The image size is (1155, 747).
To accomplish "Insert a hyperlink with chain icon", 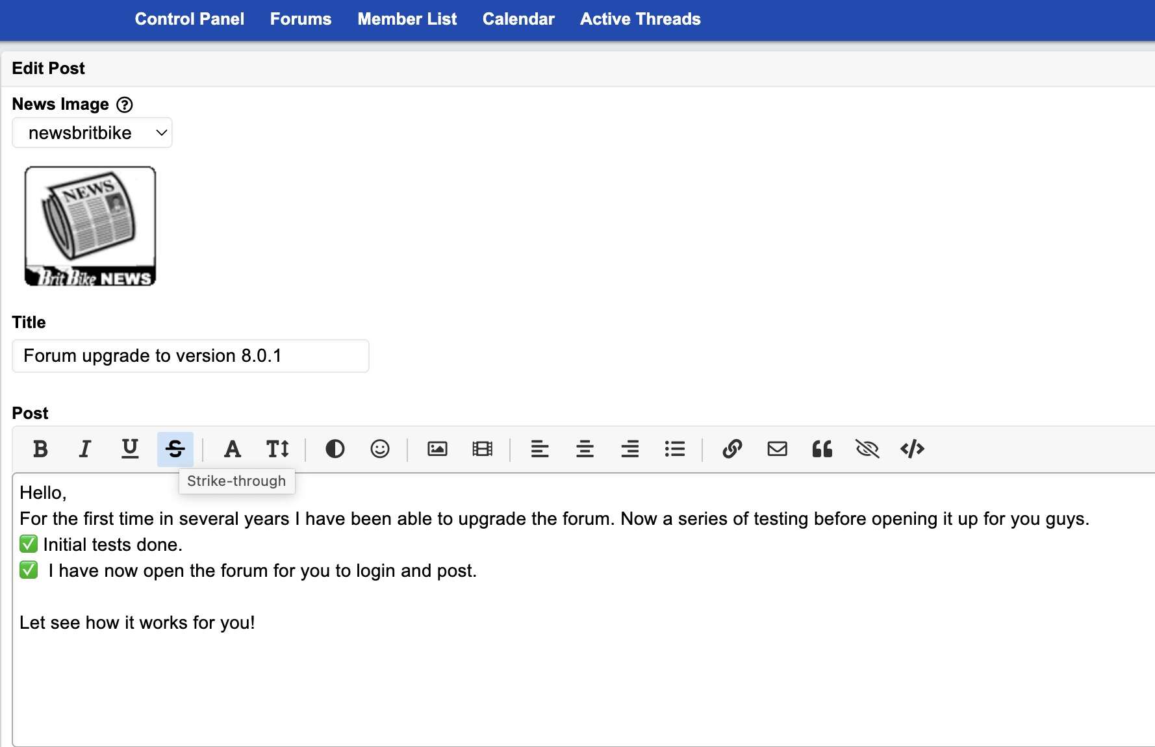I will 732,449.
